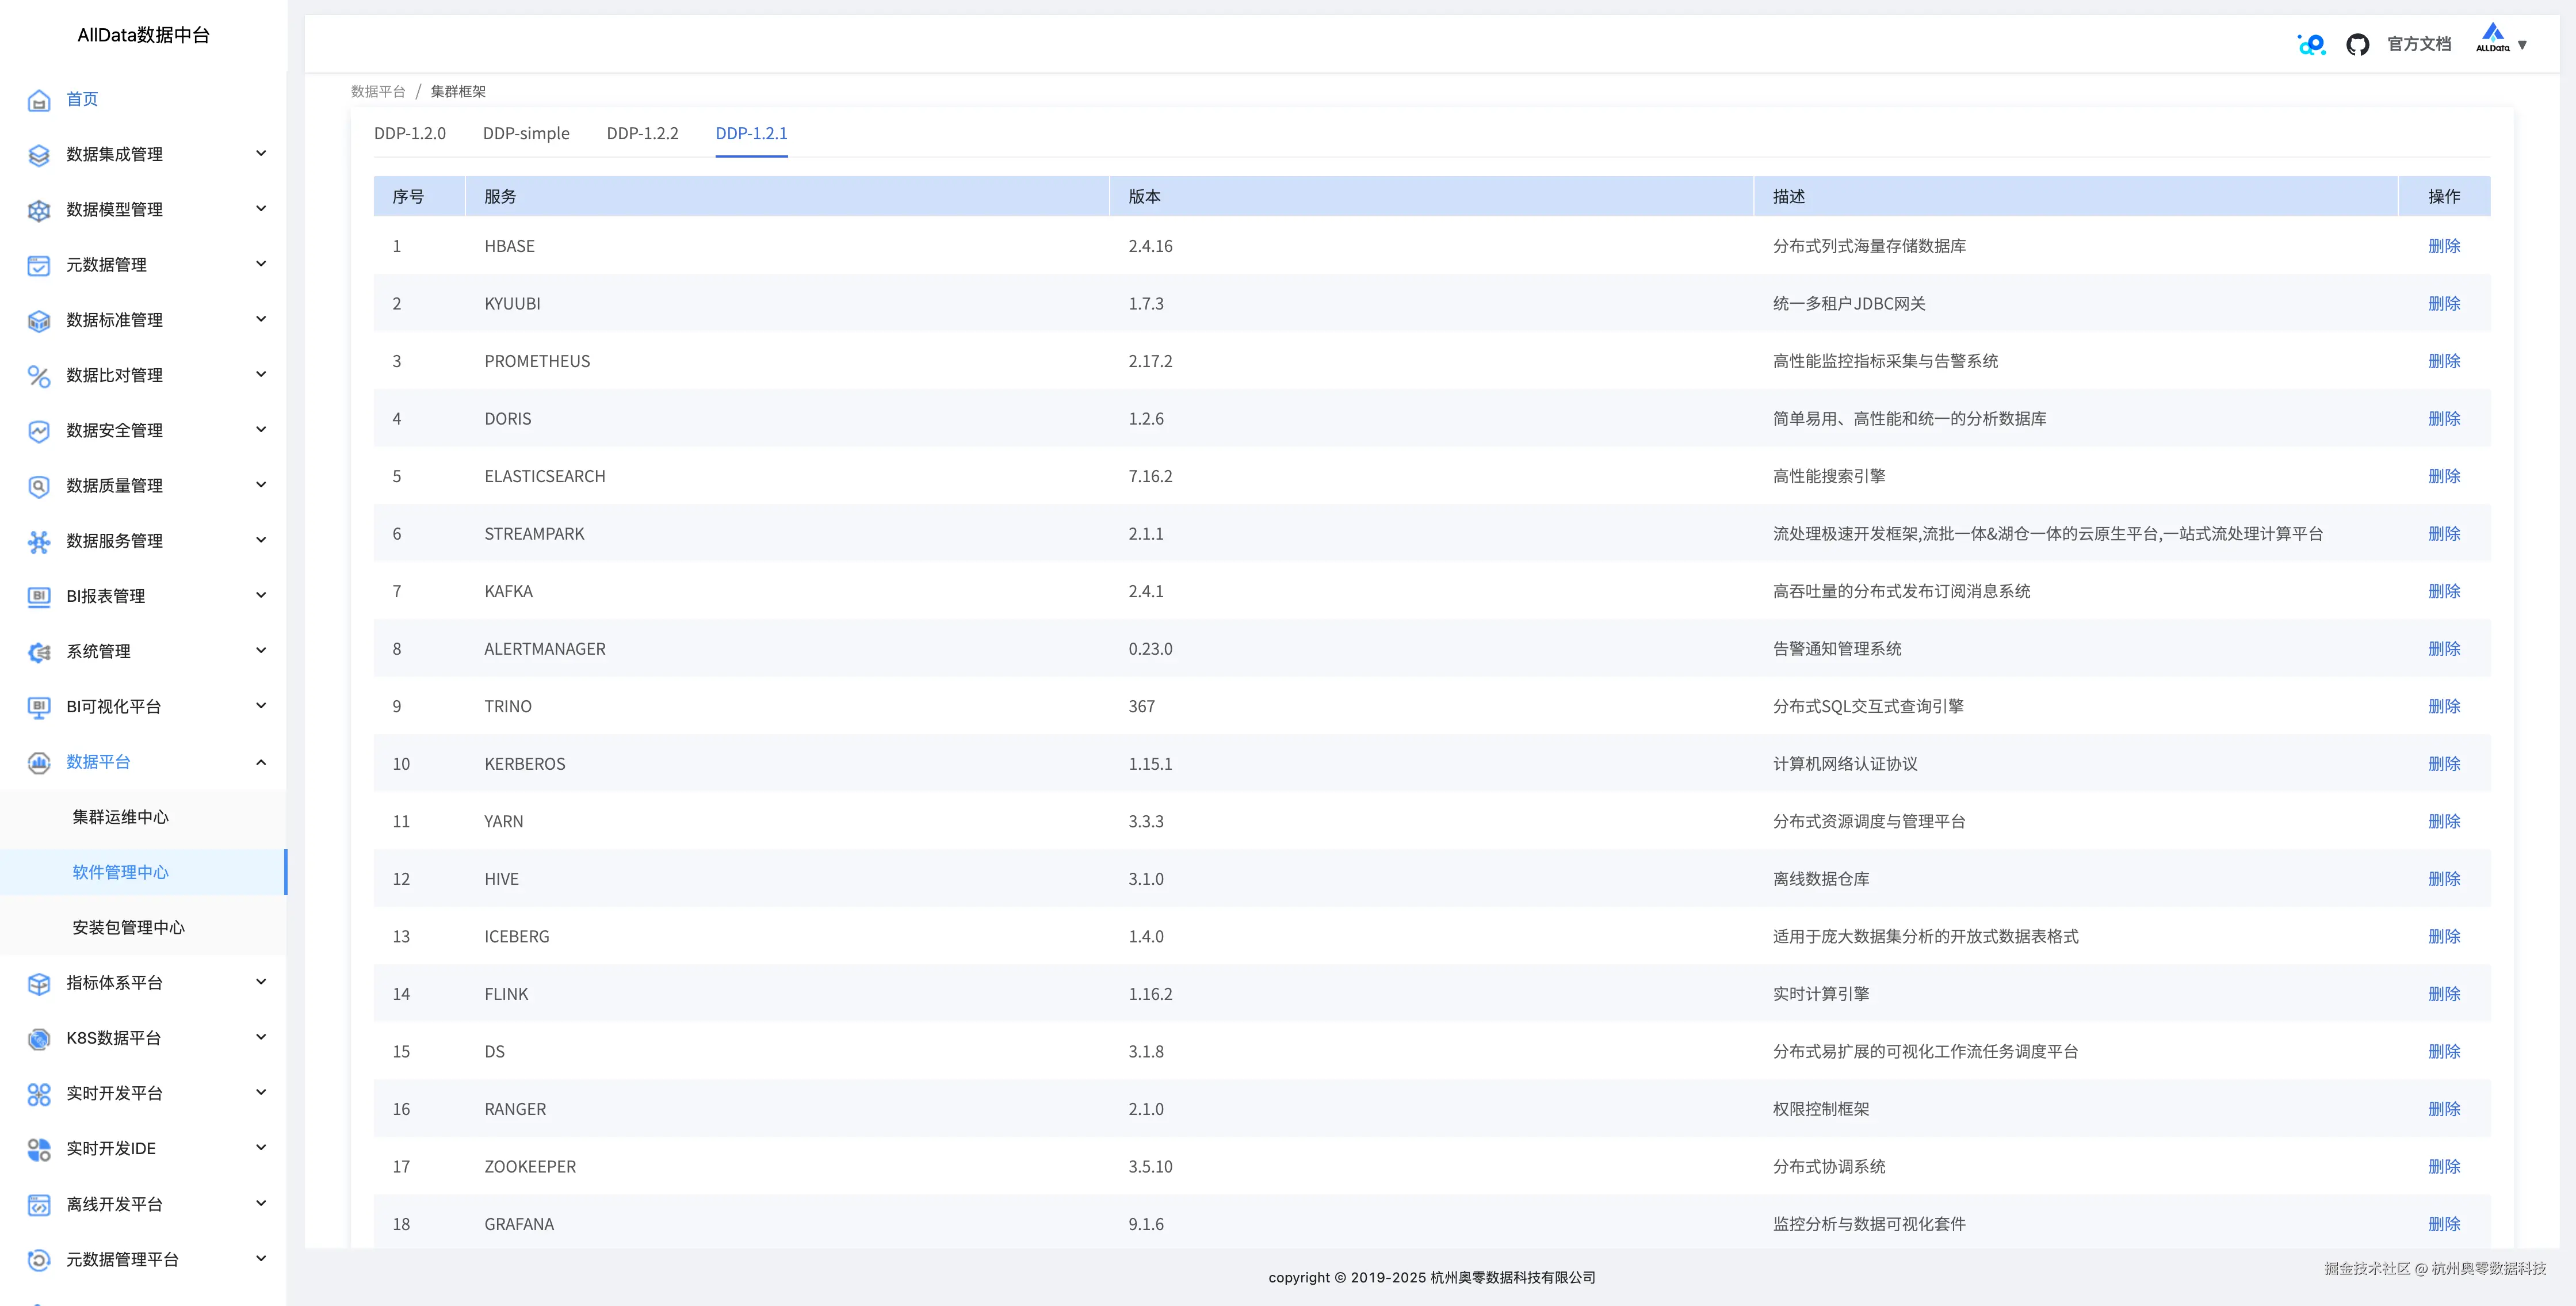The height and width of the screenshot is (1306, 2576).
Task: Open the 官方文档 link
Action: click(x=2418, y=44)
